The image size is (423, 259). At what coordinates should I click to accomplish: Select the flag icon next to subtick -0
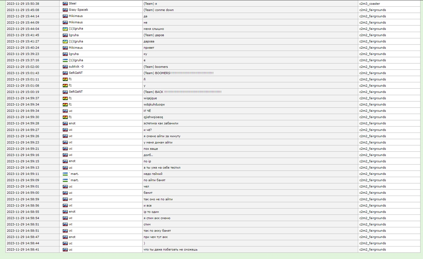65,67
